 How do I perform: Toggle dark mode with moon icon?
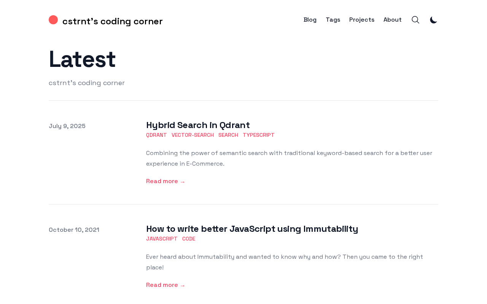point(434,20)
